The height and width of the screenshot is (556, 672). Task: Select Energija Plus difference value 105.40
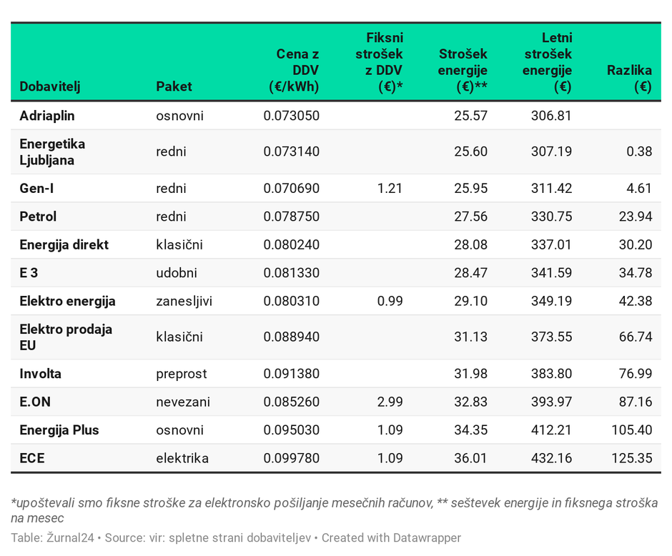(x=632, y=430)
